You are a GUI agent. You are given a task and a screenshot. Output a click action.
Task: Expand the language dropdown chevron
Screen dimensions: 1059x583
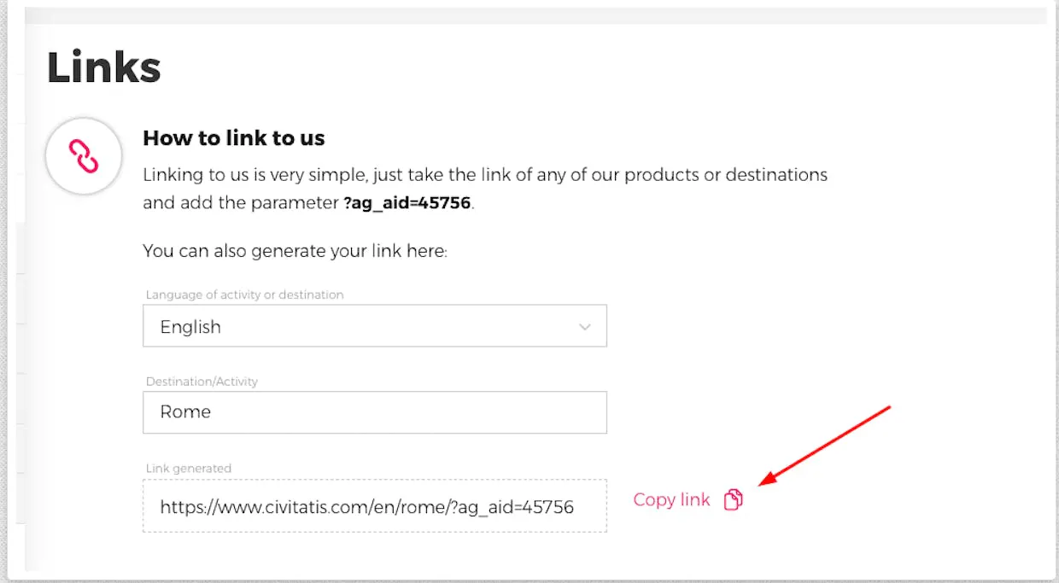tap(585, 327)
